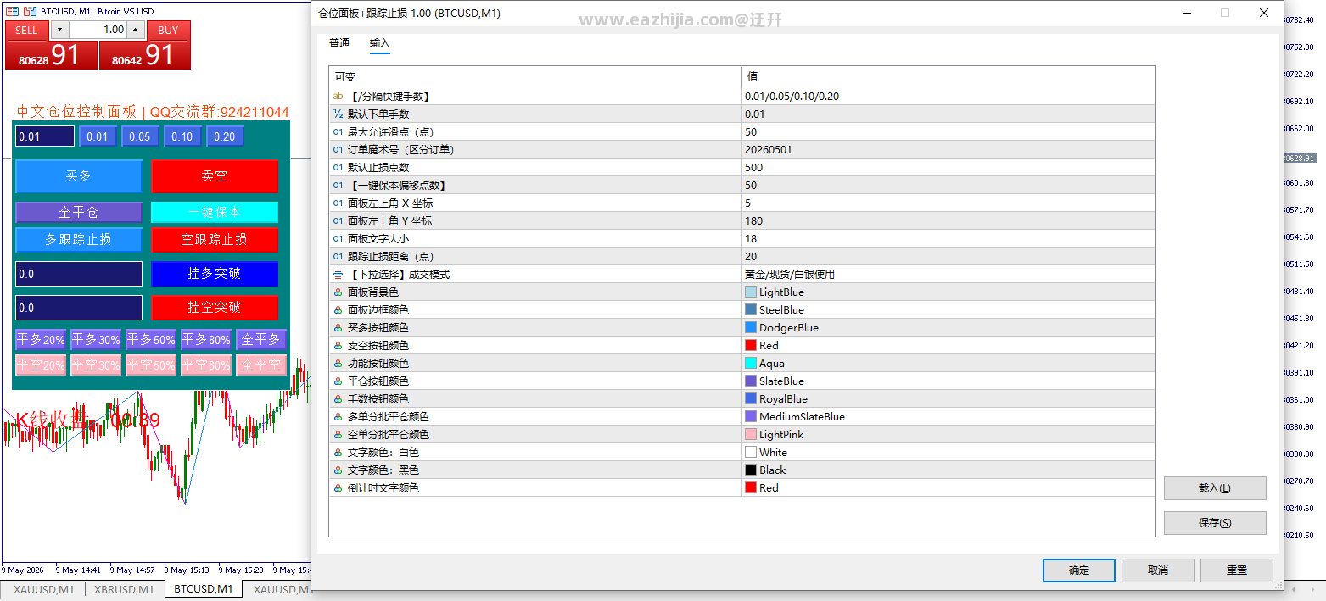
Task: Click the LightBlue panel background color swatch
Action: click(x=751, y=292)
